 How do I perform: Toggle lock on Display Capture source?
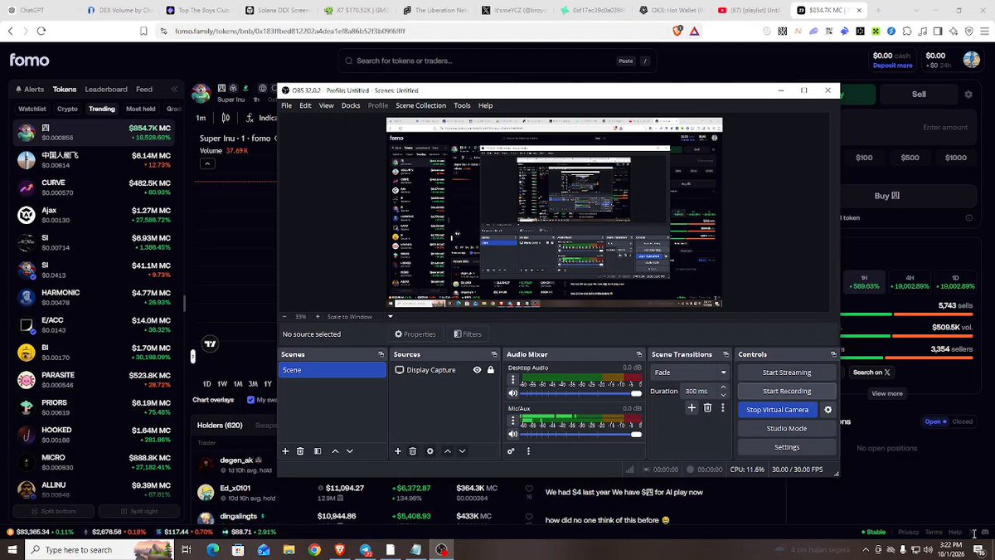point(491,370)
